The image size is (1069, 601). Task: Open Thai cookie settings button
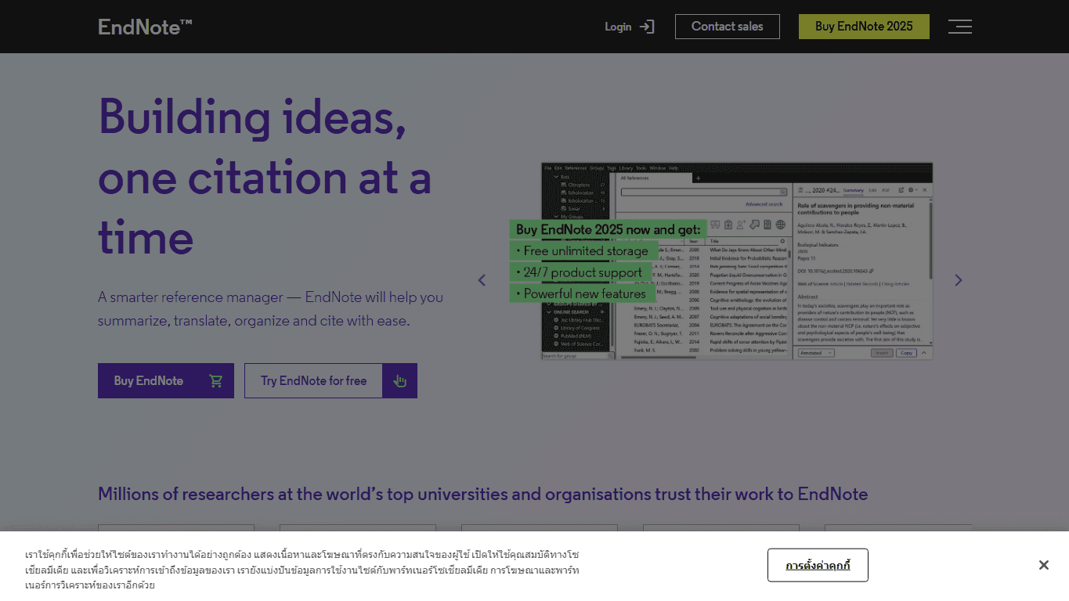pos(818,565)
